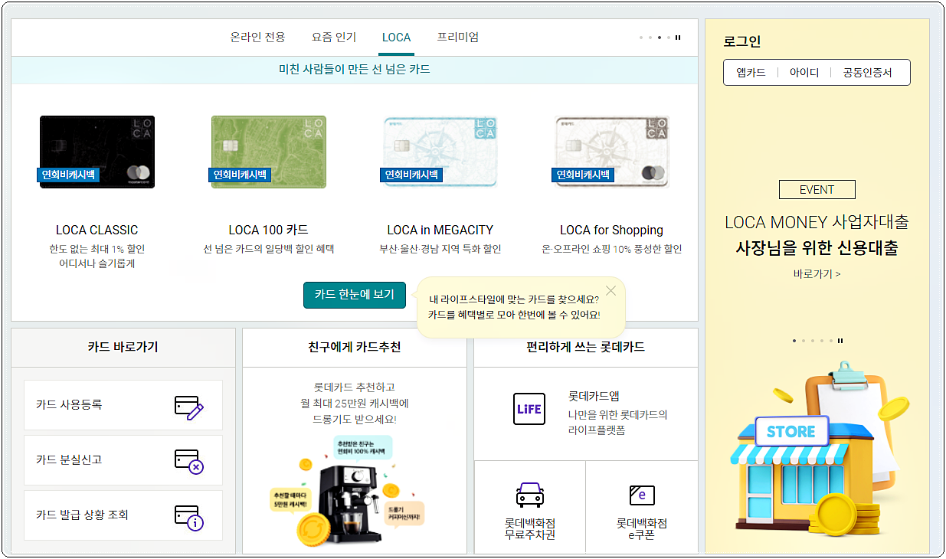The width and height of the screenshot is (946, 559).
Task: Click the EVENT label box
Action: point(817,190)
